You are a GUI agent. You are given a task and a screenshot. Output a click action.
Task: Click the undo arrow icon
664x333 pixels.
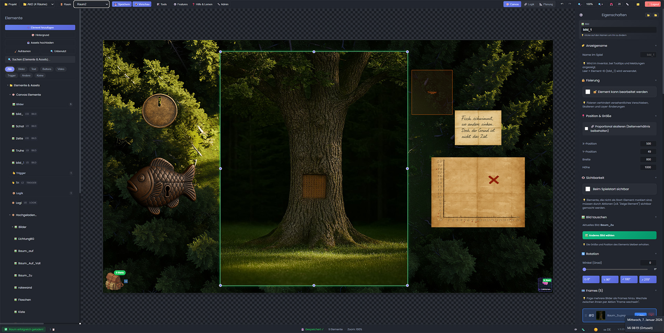coord(562,4)
